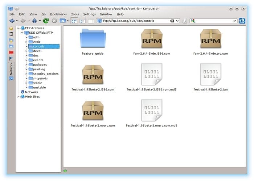This screenshot has height=181, width=254.
Task: Click the Stop loading button
Action: [x=54, y=21]
